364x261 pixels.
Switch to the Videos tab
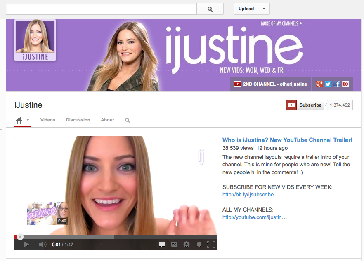47,120
